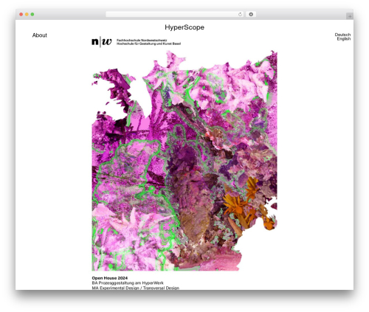Viewport: 369px width, 312px height.
Task: Open the MA Experimental Design / Transversal Design entry
Action: click(x=136, y=288)
